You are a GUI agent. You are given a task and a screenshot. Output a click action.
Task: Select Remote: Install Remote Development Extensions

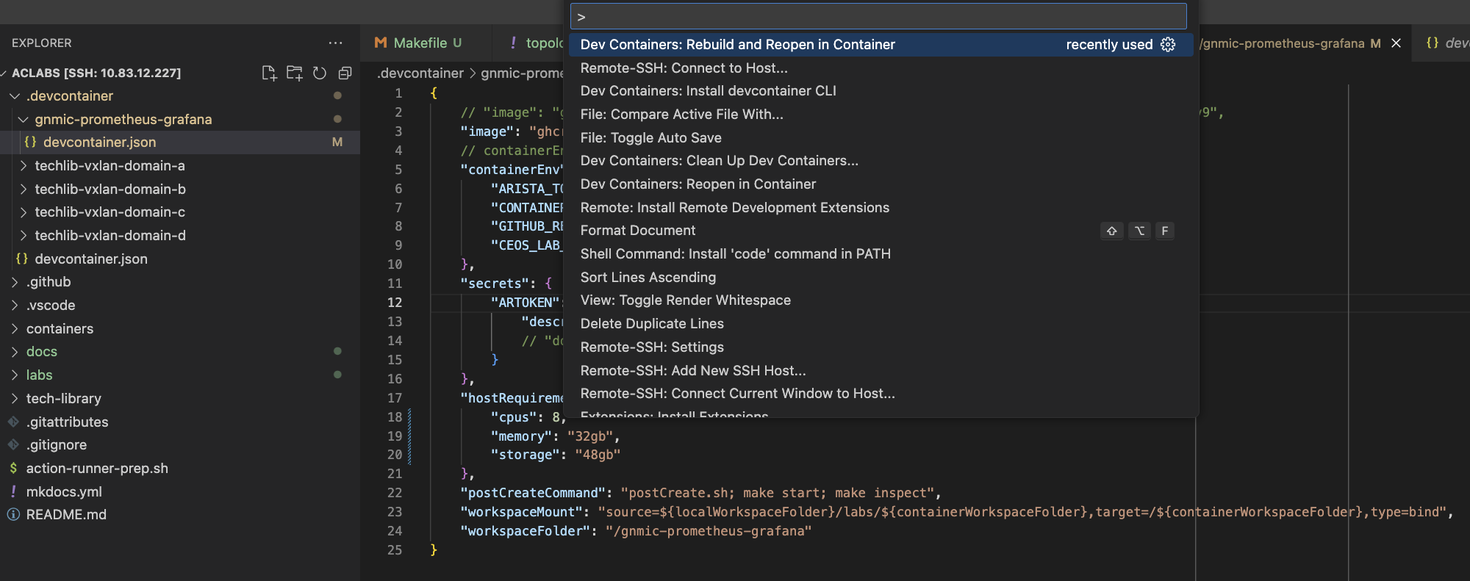[x=881, y=207]
